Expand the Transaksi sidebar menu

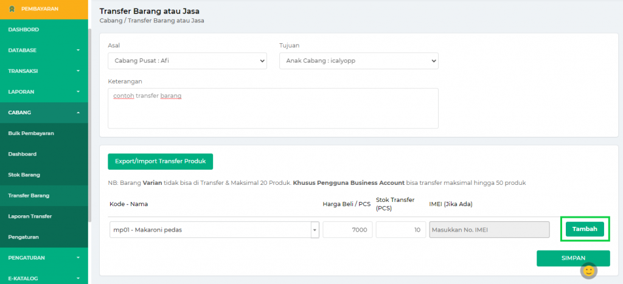(x=44, y=71)
